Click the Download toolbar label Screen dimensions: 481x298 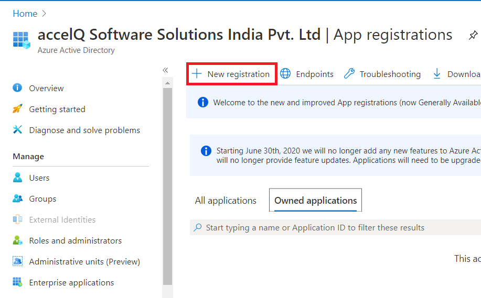(x=464, y=74)
